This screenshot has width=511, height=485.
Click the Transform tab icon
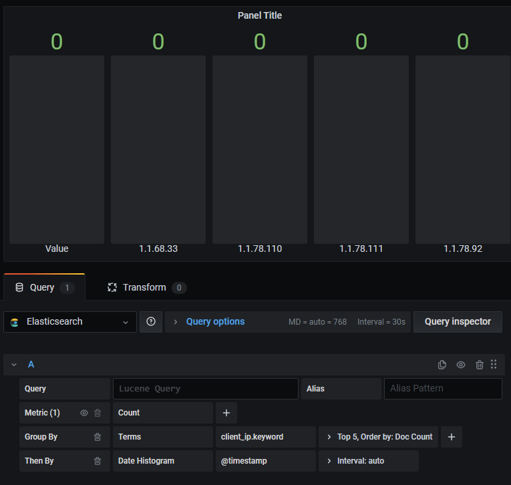(112, 287)
